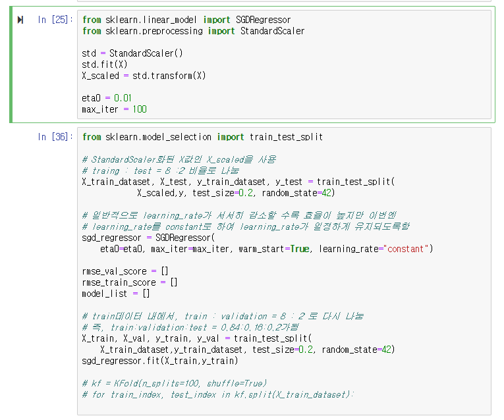Click the In [25] prompt label

(x=55, y=20)
